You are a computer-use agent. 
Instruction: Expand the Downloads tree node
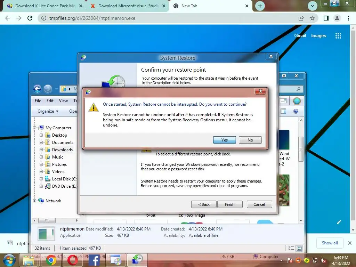(41, 149)
